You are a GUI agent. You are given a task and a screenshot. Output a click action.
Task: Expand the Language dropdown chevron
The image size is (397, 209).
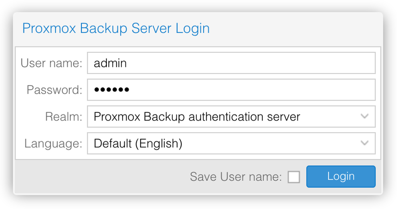[365, 143]
